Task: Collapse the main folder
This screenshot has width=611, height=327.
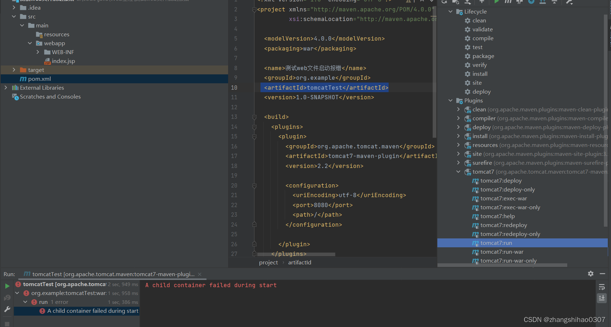Action: point(22,26)
